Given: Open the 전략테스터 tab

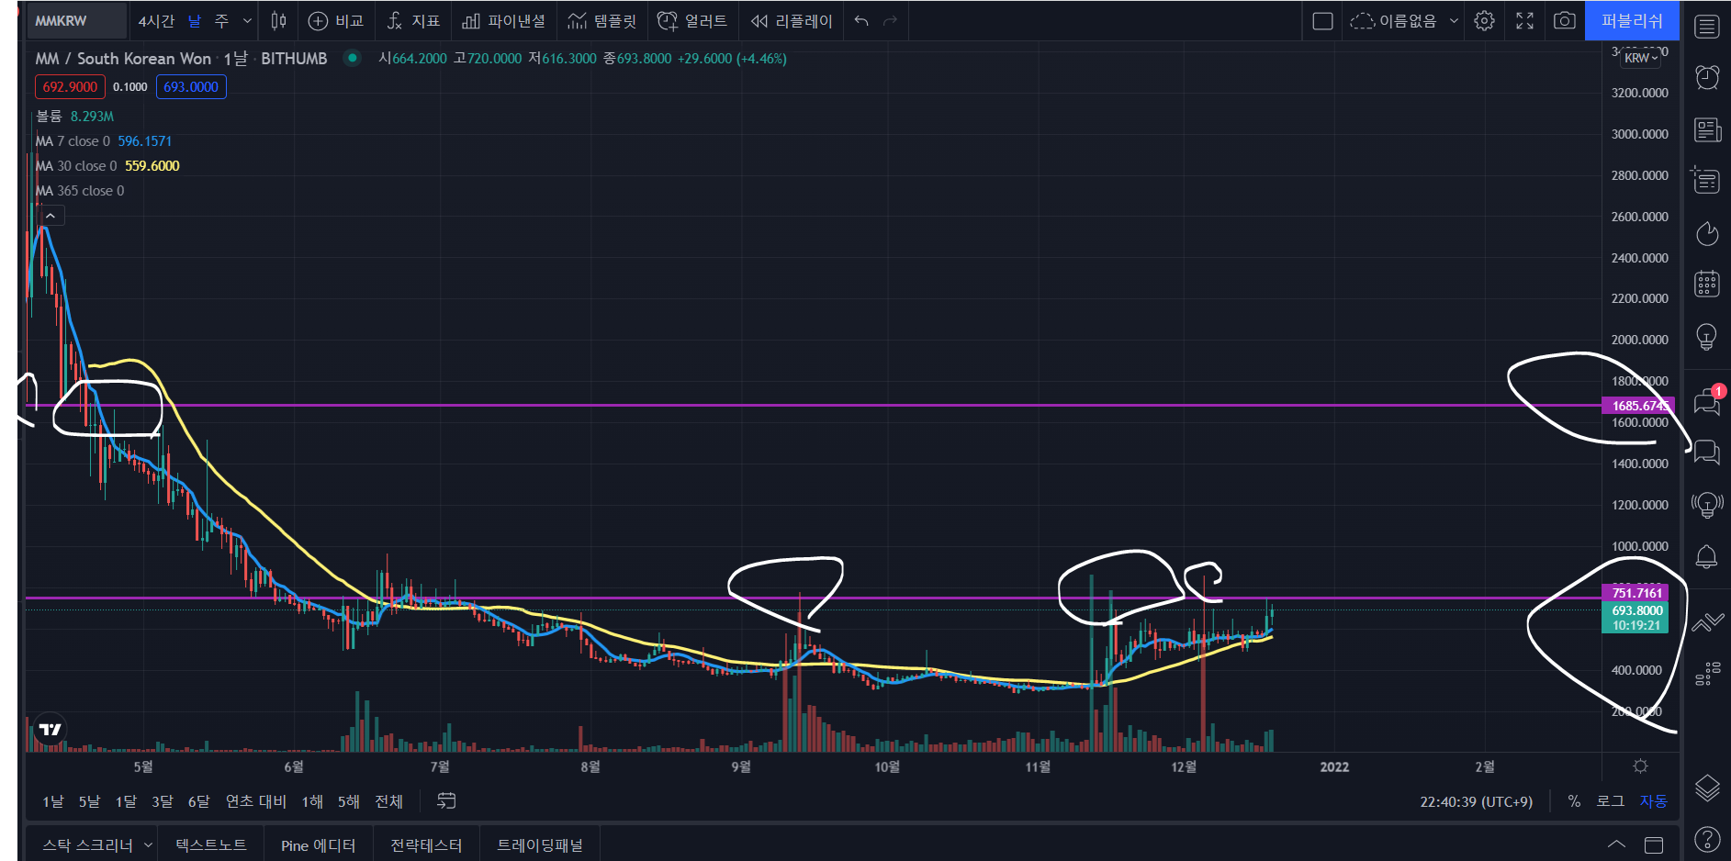Looking at the screenshot, I should (x=426, y=845).
